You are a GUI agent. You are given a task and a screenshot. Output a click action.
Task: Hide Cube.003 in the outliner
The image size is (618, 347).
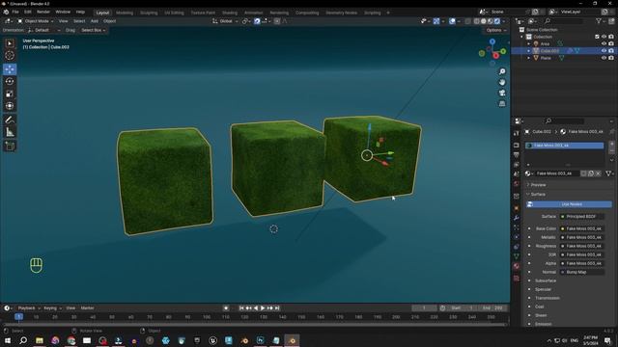604,51
